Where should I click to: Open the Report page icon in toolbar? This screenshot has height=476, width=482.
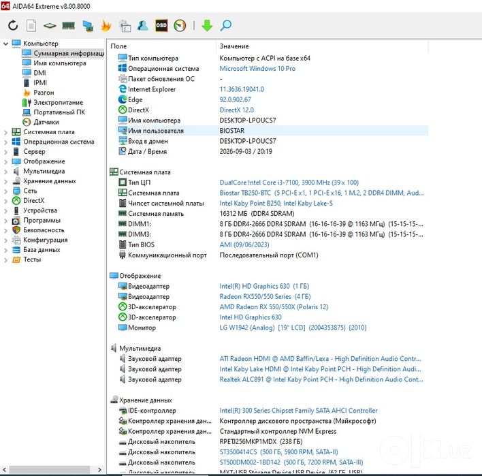pos(31,25)
